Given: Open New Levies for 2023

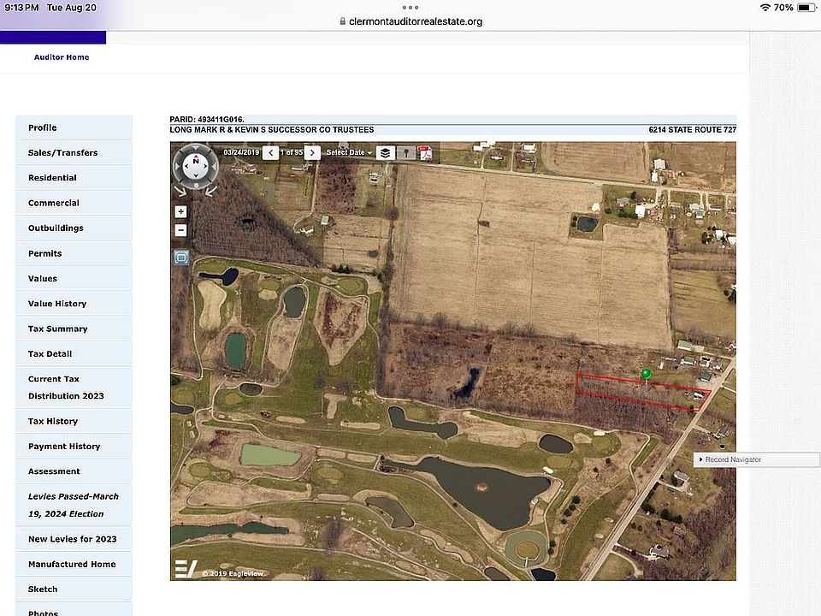Looking at the screenshot, I should pyautogui.click(x=74, y=539).
